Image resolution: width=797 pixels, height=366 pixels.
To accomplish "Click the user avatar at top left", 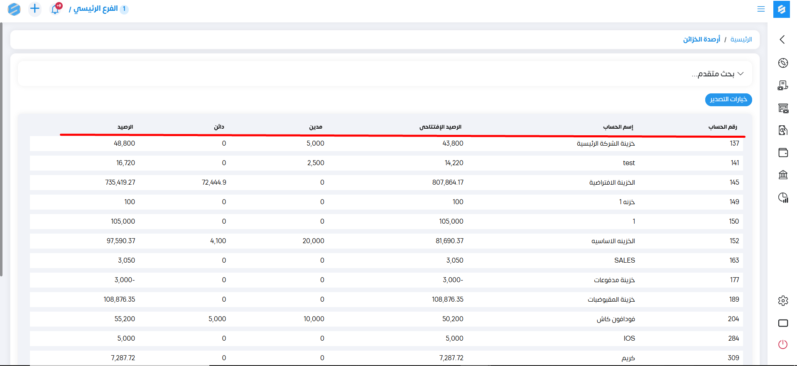I will coord(14,9).
